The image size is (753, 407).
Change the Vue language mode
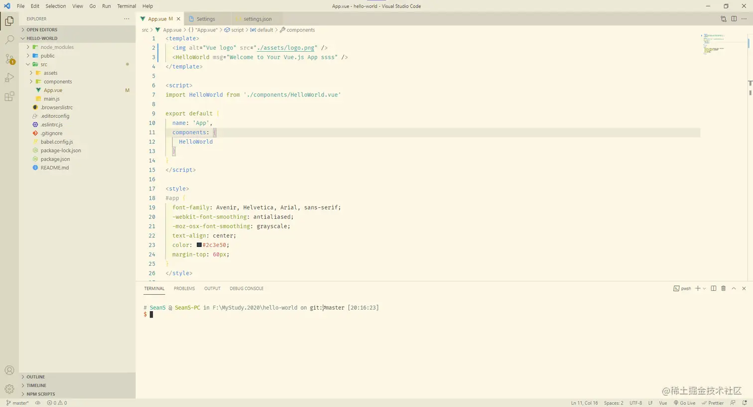663,403
